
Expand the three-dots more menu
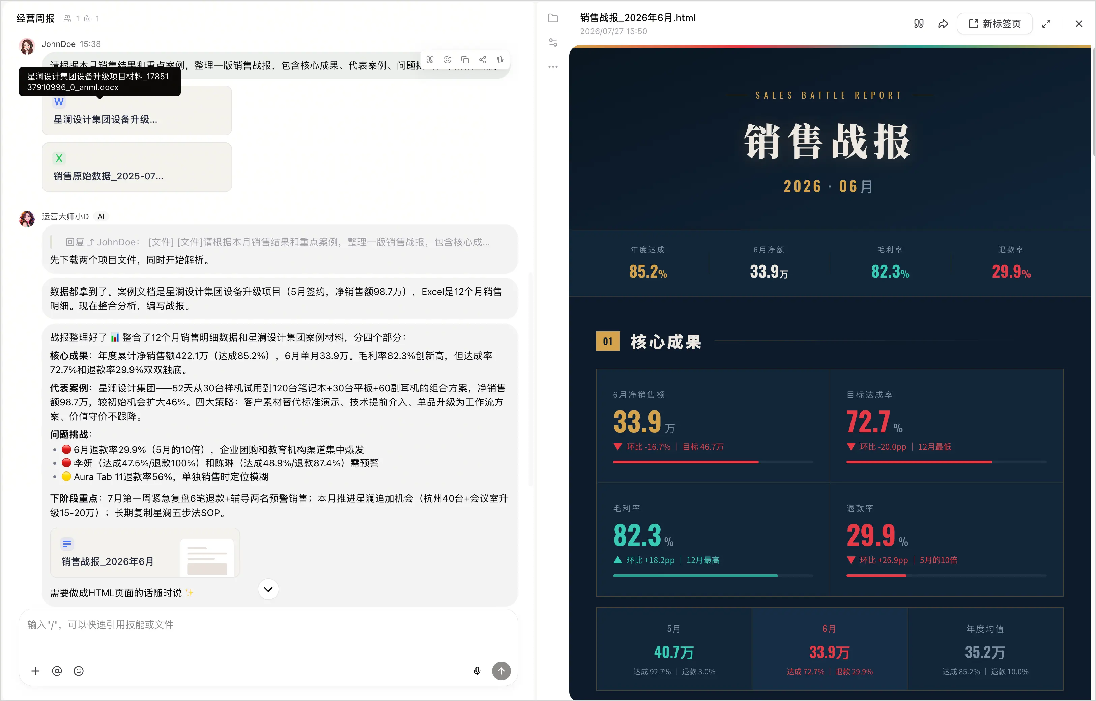tap(553, 66)
